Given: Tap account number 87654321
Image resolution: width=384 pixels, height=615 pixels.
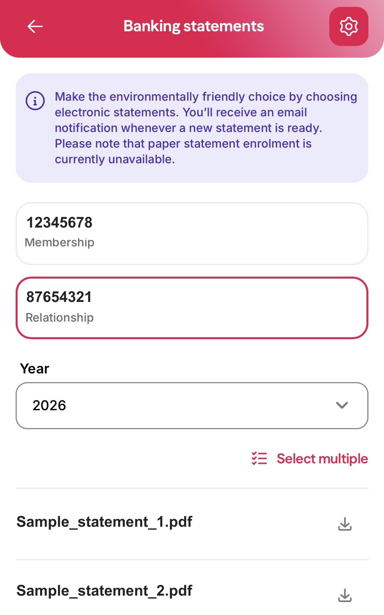Looking at the screenshot, I should point(59,297).
